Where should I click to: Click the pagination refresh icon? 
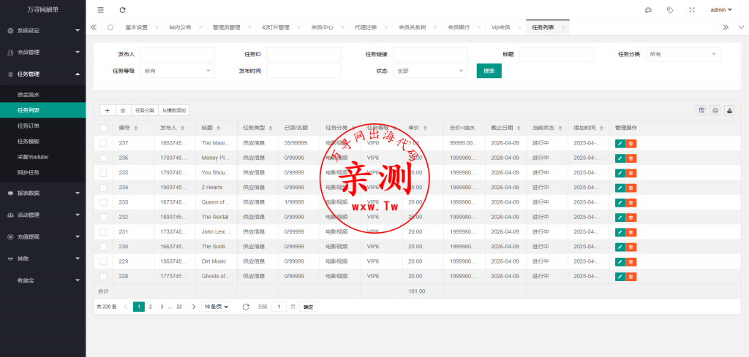click(246, 307)
